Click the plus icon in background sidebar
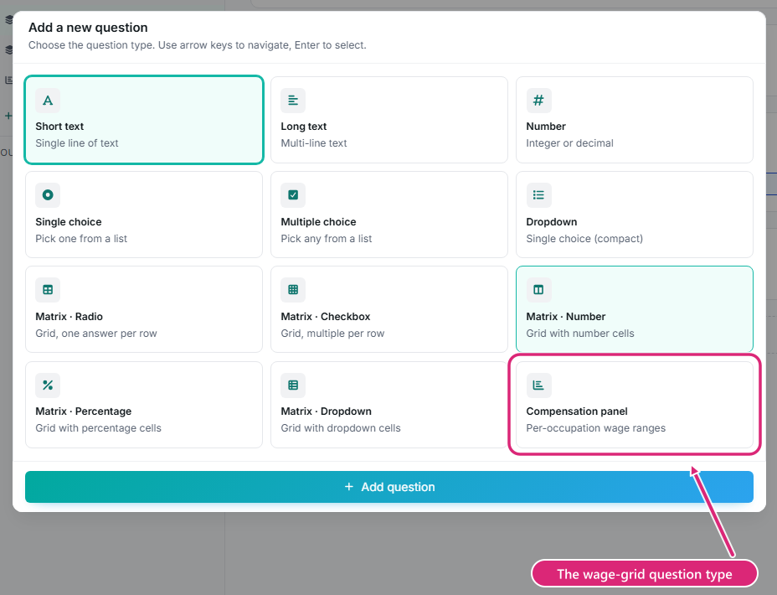The width and height of the screenshot is (777, 595). click(8, 116)
